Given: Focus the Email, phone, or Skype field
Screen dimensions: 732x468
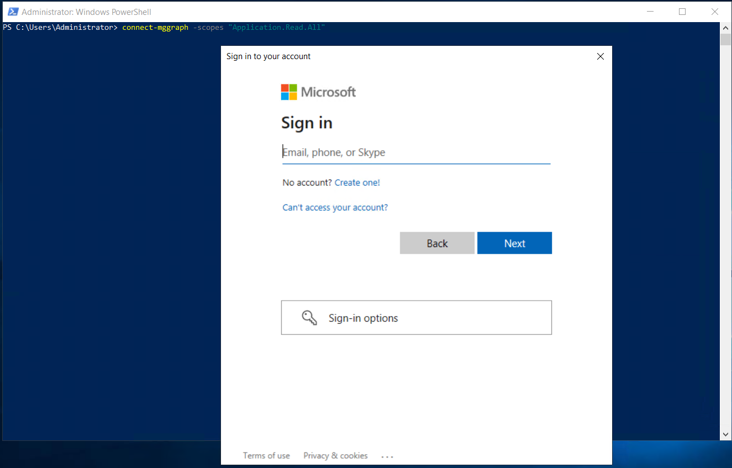Looking at the screenshot, I should 416,153.
